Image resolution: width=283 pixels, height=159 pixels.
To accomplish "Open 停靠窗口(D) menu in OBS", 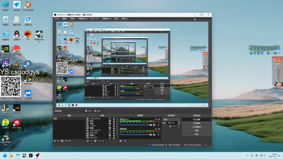I will pyautogui.click(x=83, y=19).
